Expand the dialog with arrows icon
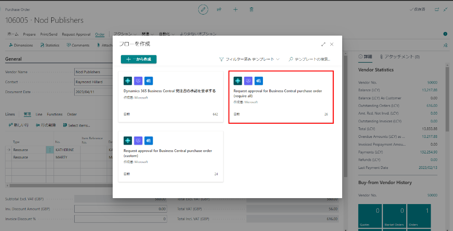This screenshot has width=453, height=231. [x=323, y=44]
